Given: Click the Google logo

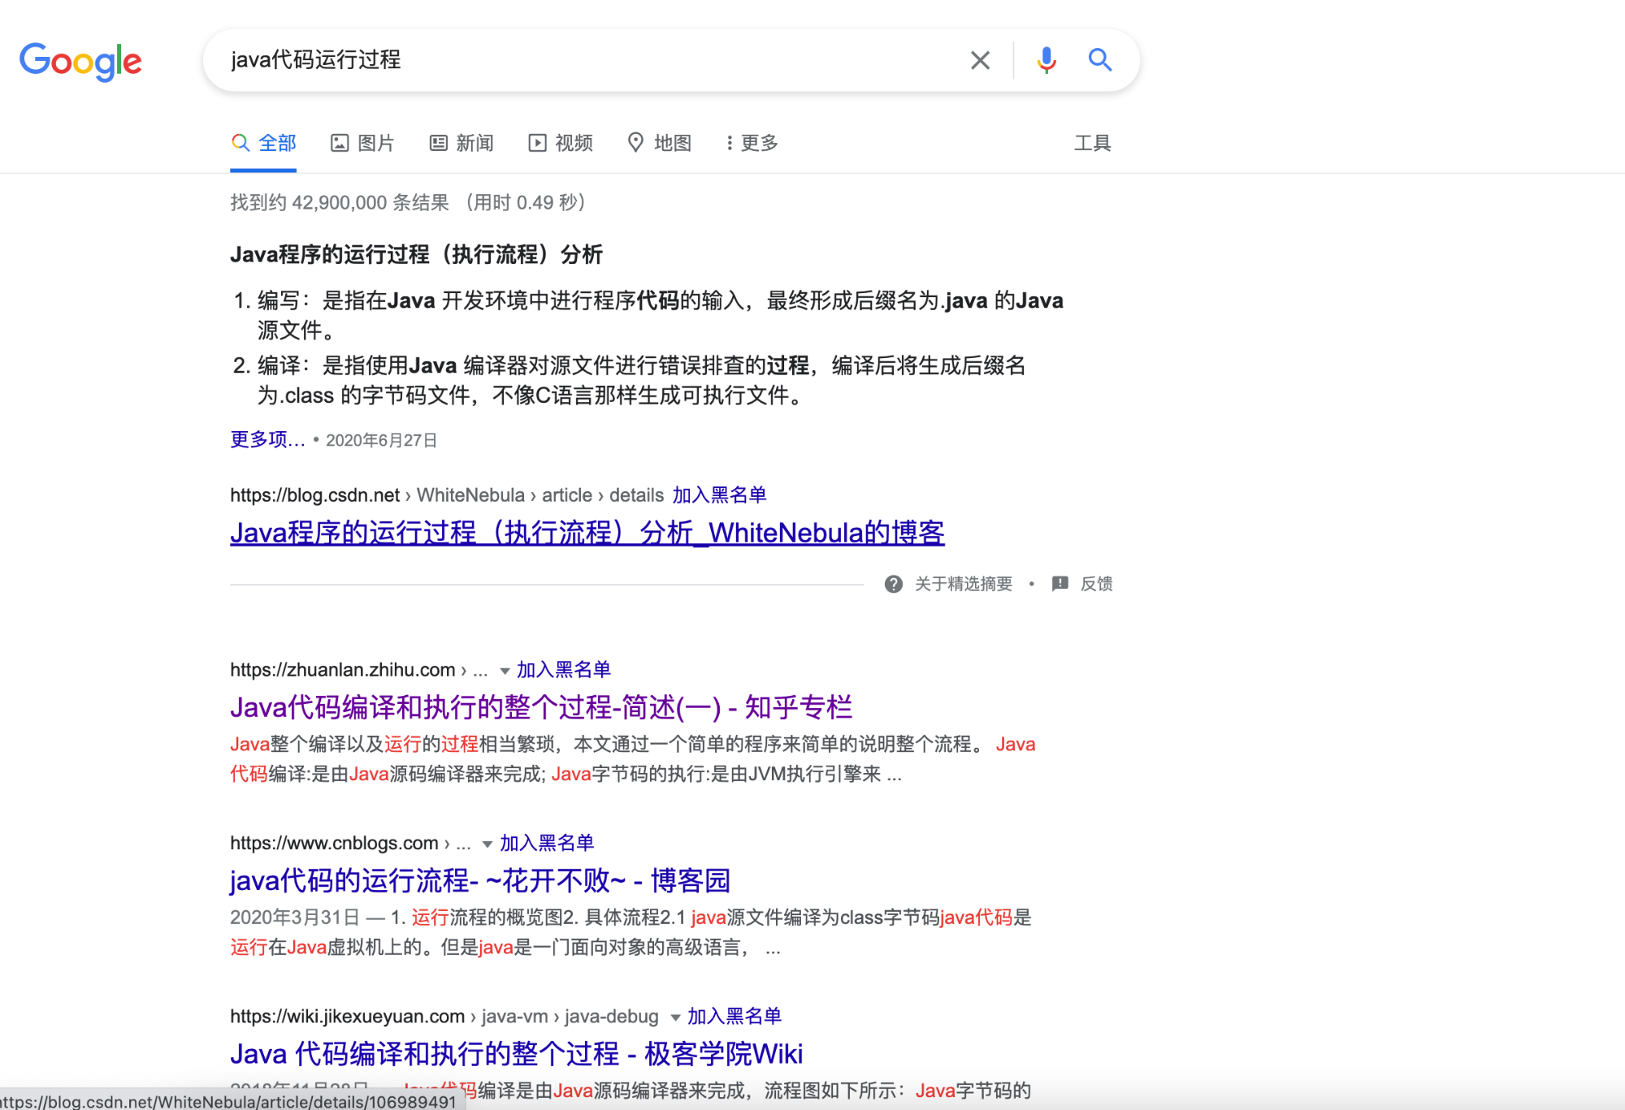Looking at the screenshot, I should pyautogui.click(x=80, y=61).
